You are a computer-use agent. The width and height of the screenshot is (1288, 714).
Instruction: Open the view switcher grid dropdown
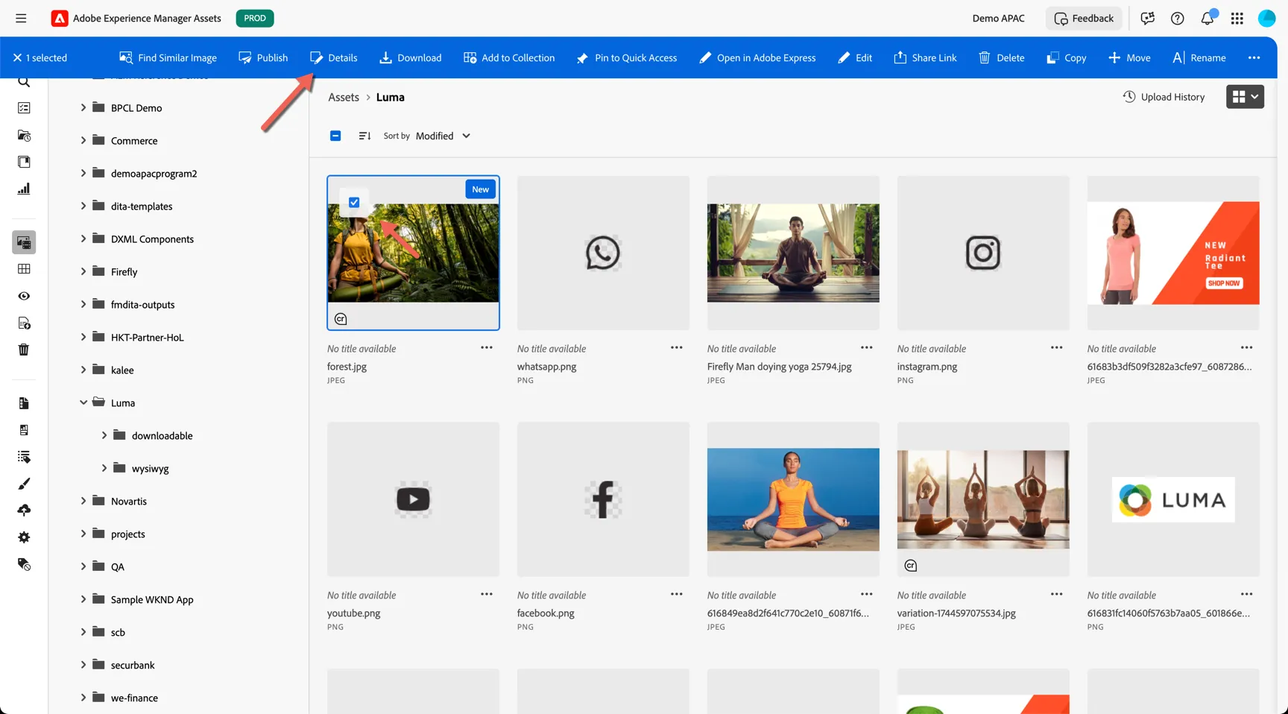point(1245,96)
